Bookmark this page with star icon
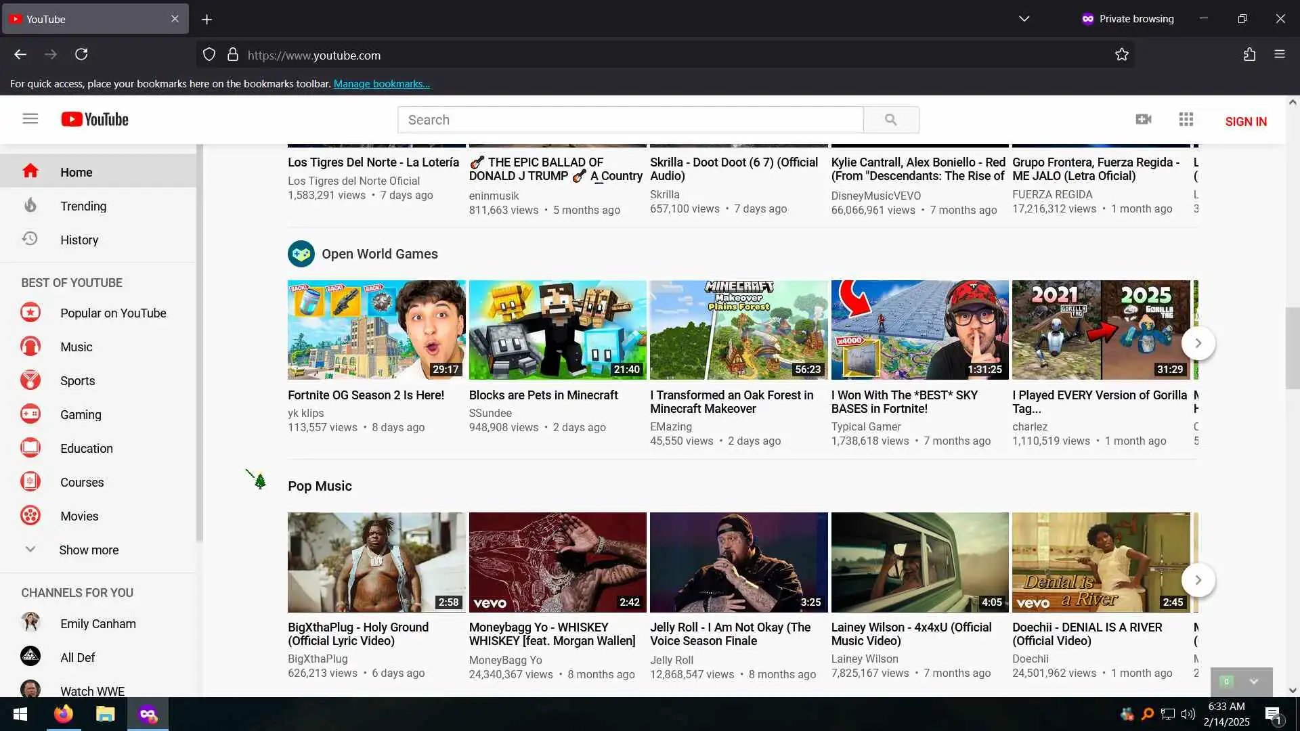This screenshot has width=1300, height=731. (x=1122, y=55)
